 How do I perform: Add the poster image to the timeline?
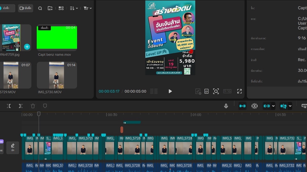pyautogui.click(x=27, y=47)
